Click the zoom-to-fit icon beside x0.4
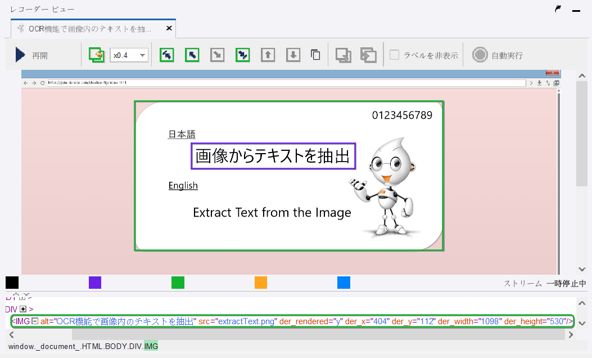This screenshot has height=358, width=592. point(97,55)
